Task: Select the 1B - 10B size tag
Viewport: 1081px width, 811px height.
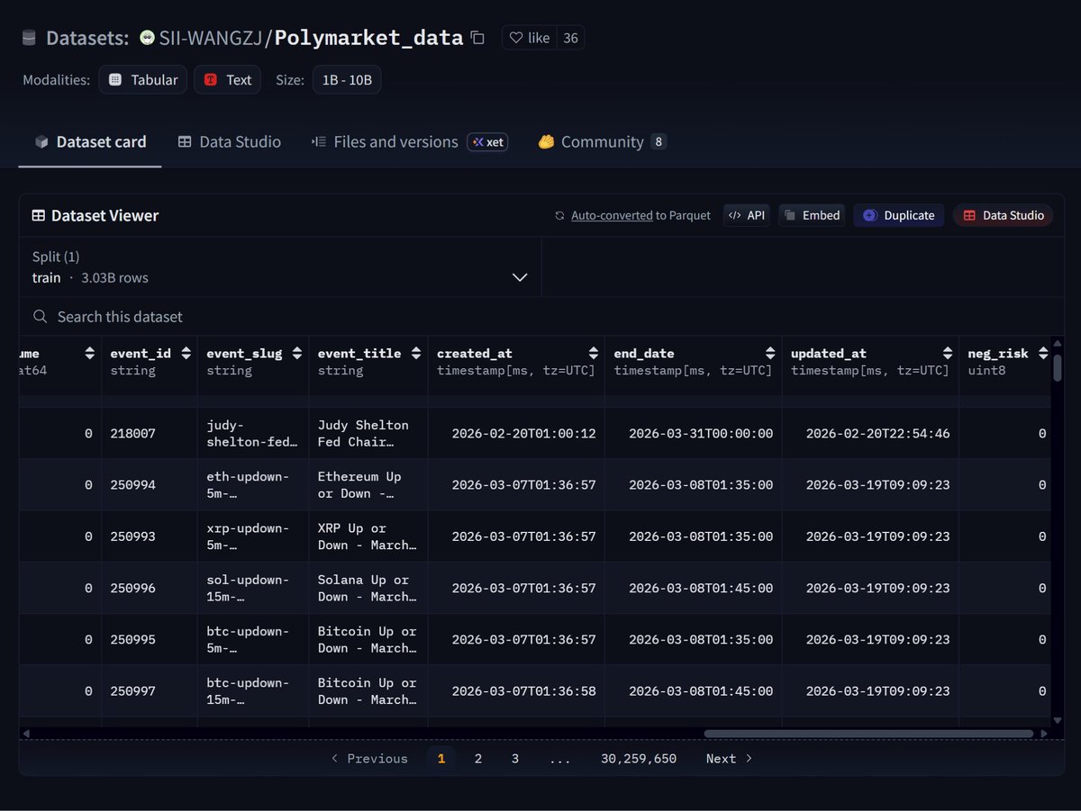Action: pyautogui.click(x=347, y=79)
